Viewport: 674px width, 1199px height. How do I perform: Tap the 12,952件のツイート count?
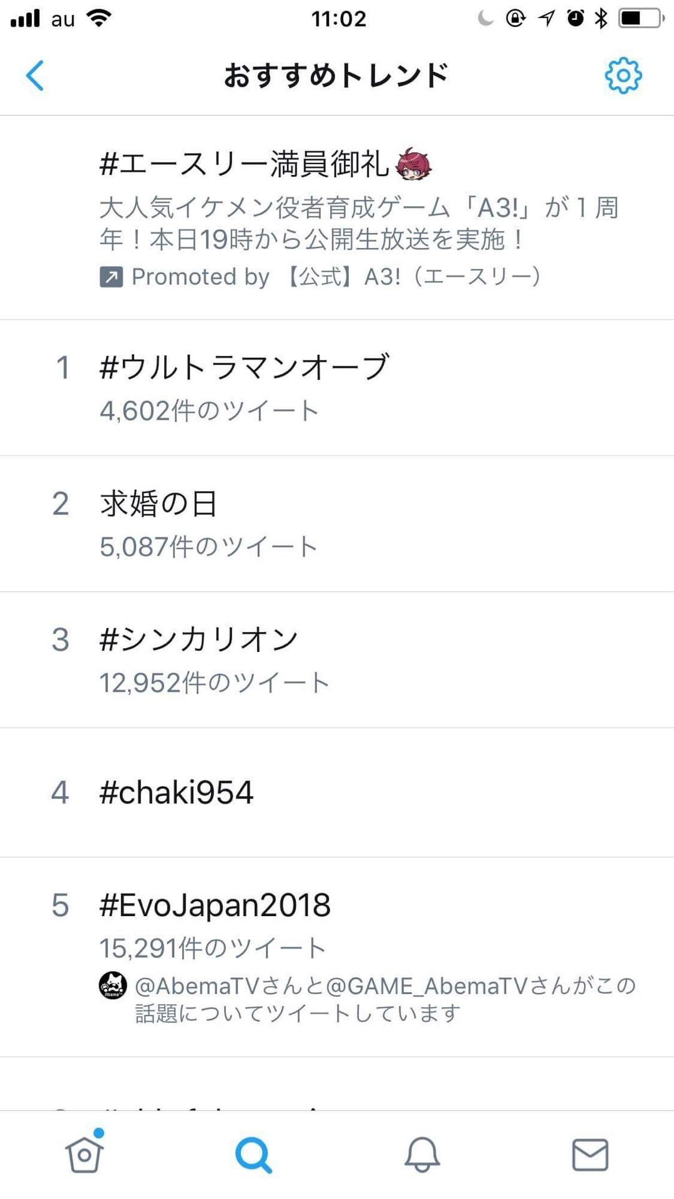pyautogui.click(x=215, y=683)
